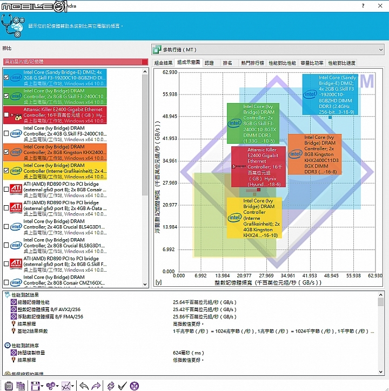This screenshot has height=391, width=389.
Task: Select the 組成示意圖 tab
Action: (x=189, y=62)
